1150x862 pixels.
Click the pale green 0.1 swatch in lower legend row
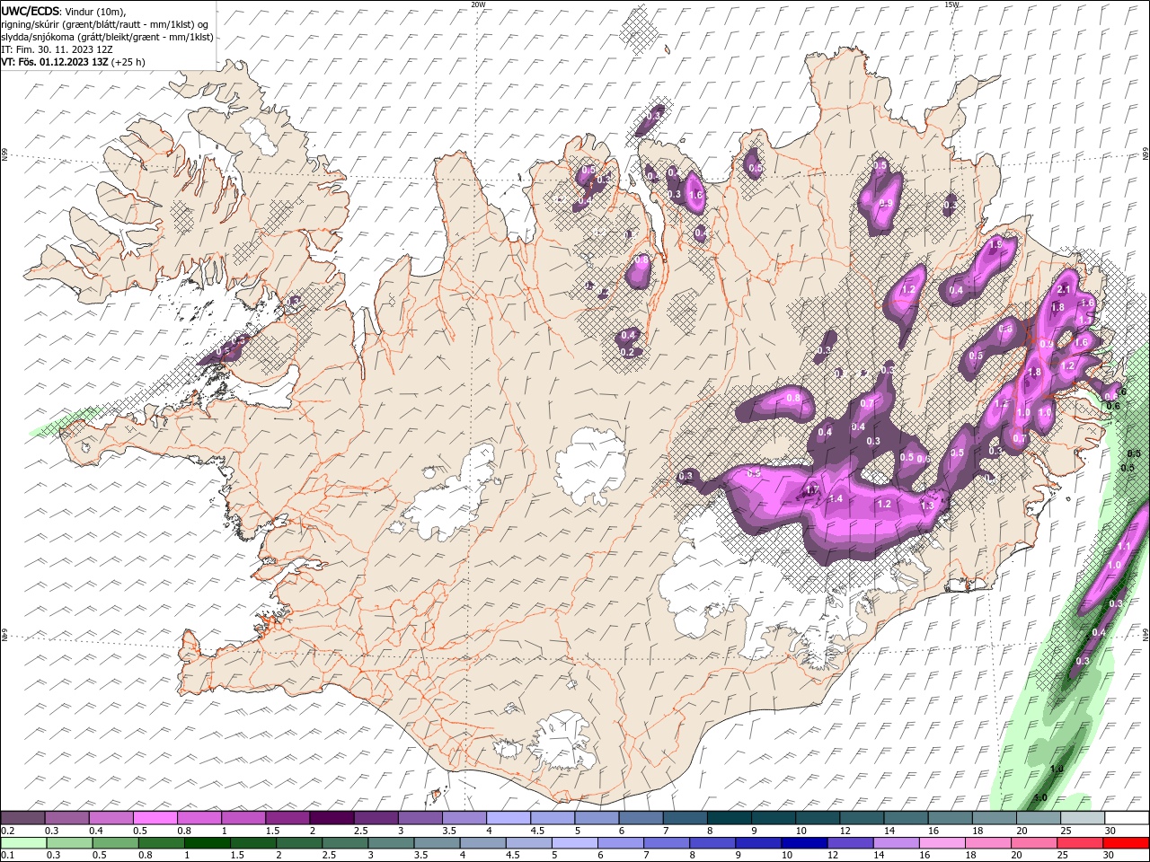[23, 843]
